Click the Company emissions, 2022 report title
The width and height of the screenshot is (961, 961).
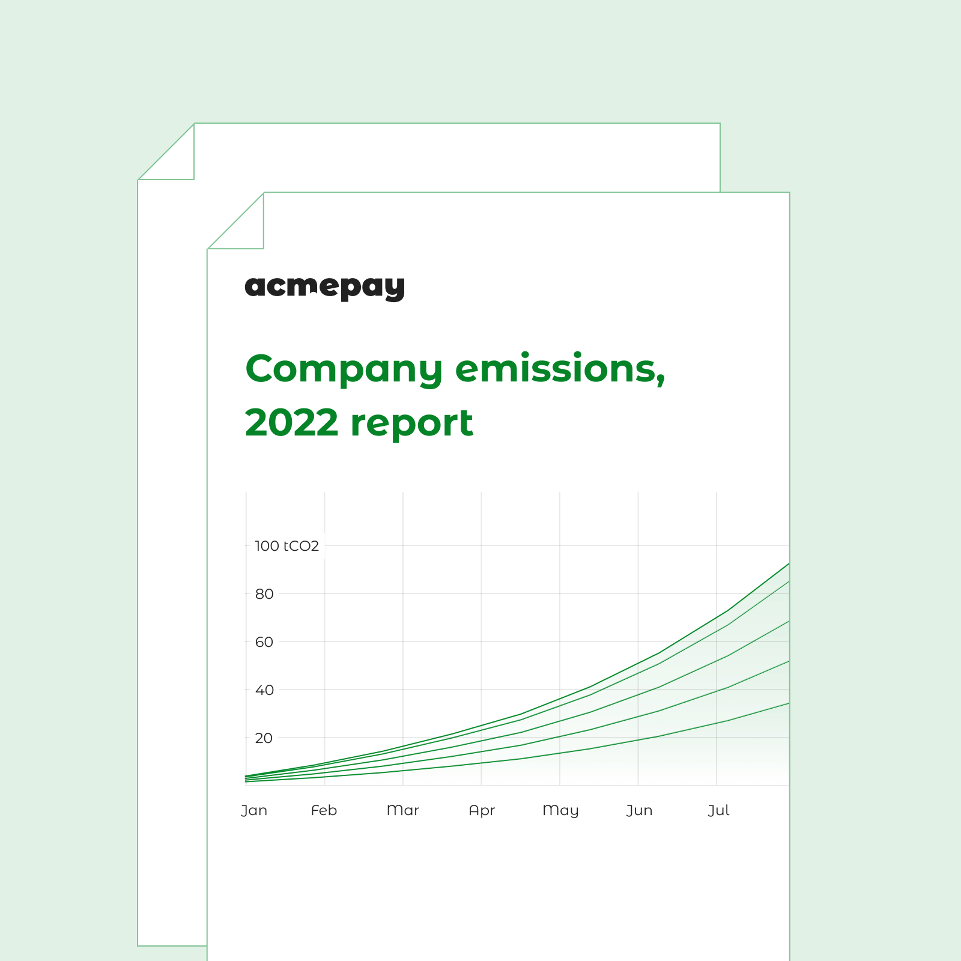click(456, 393)
